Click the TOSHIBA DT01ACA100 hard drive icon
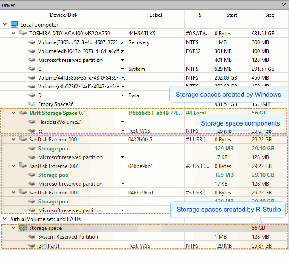Screen dimensions: 289x263 23,33
